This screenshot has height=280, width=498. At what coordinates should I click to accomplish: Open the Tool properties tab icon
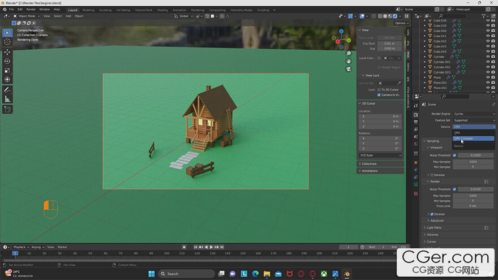click(416, 106)
